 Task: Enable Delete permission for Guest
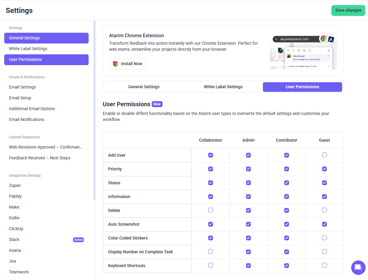(324, 210)
